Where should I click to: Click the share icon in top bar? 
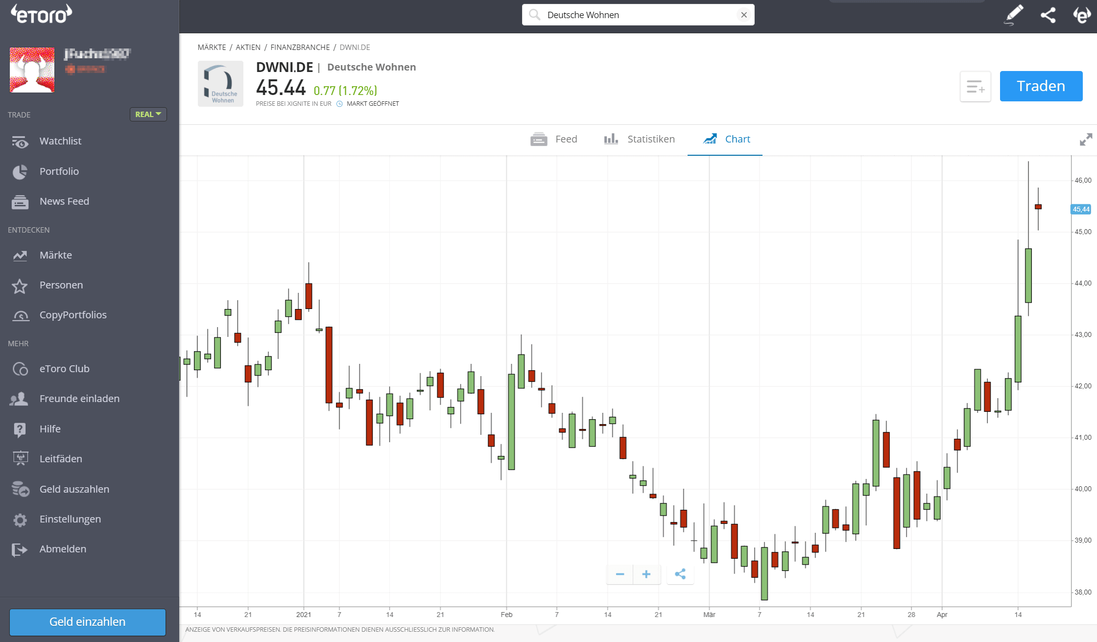pos(1048,15)
